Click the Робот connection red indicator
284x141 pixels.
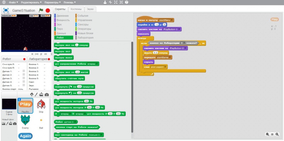(x=24, y=59)
